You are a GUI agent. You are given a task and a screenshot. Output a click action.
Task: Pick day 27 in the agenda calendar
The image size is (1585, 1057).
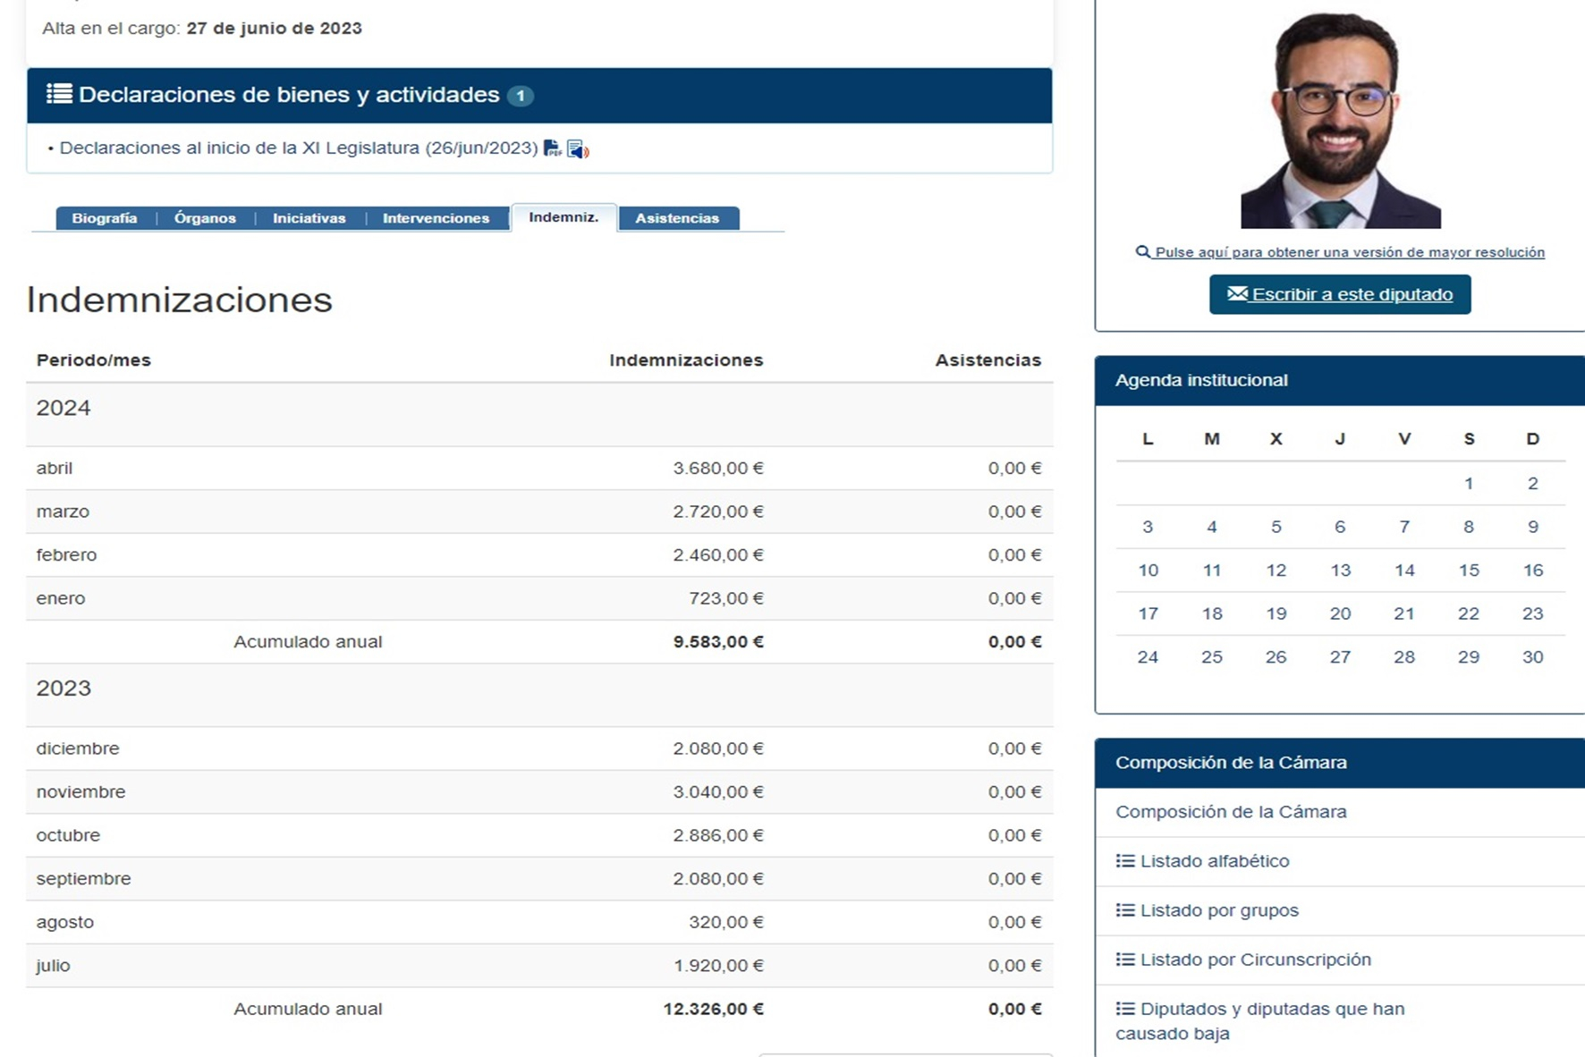point(1339,657)
